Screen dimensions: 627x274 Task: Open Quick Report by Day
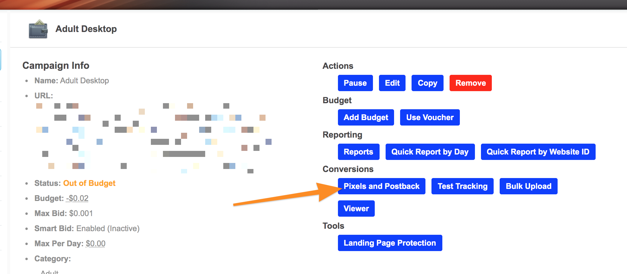430,152
